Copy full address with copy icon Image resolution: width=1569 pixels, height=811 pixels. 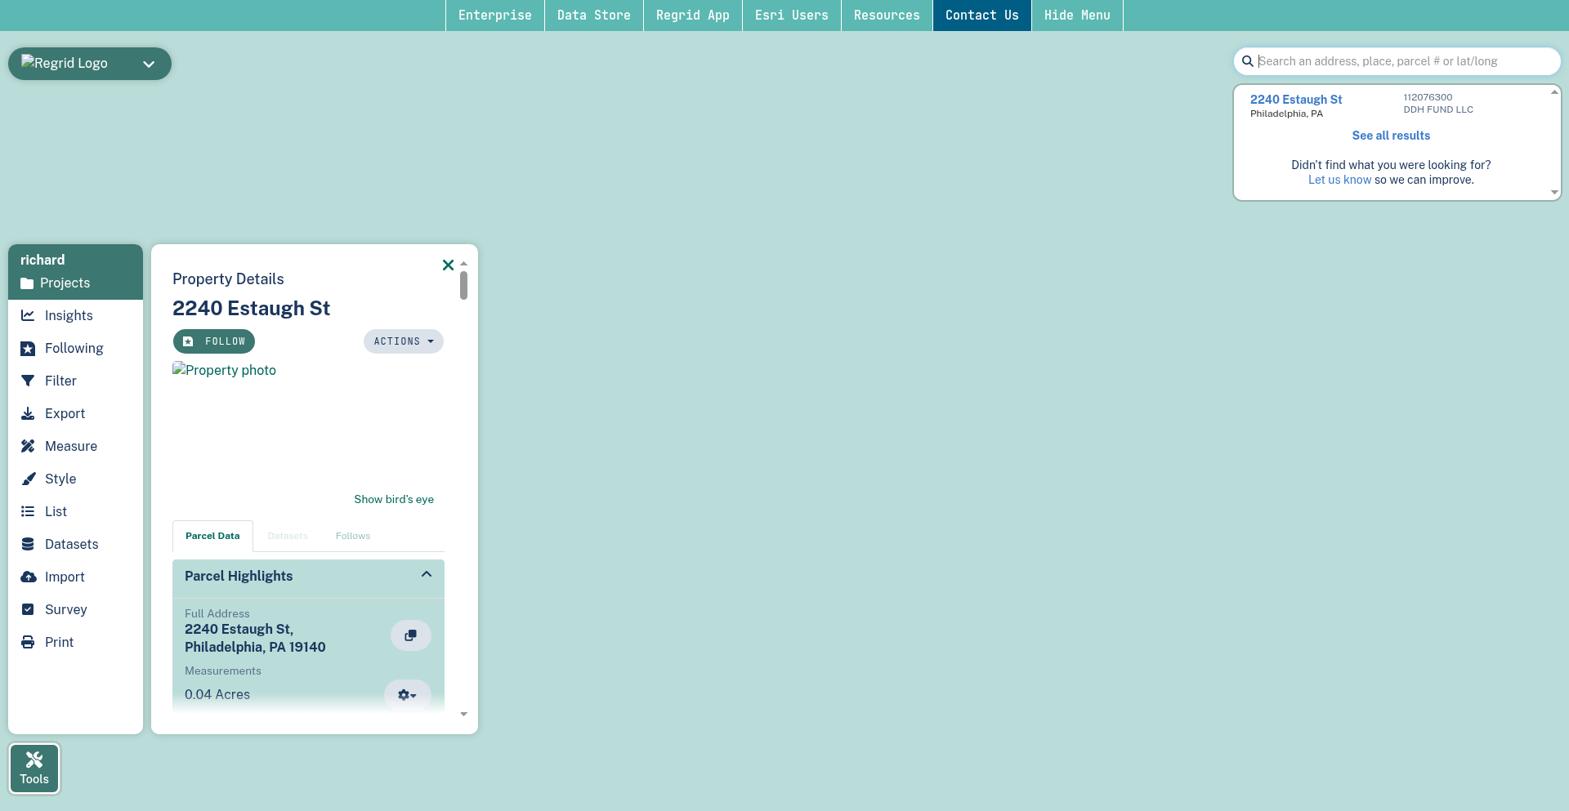click(x=410, y=635)
